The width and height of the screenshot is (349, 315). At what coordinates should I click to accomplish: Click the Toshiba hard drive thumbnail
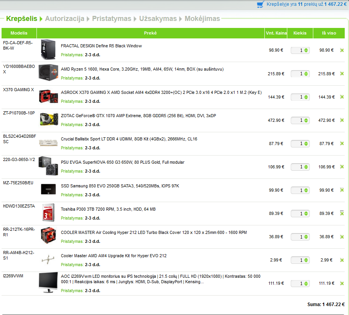click(48, 213)
